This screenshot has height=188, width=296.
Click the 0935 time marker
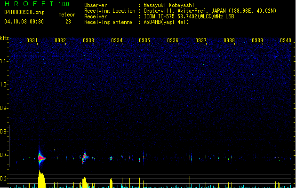[144, 40]
